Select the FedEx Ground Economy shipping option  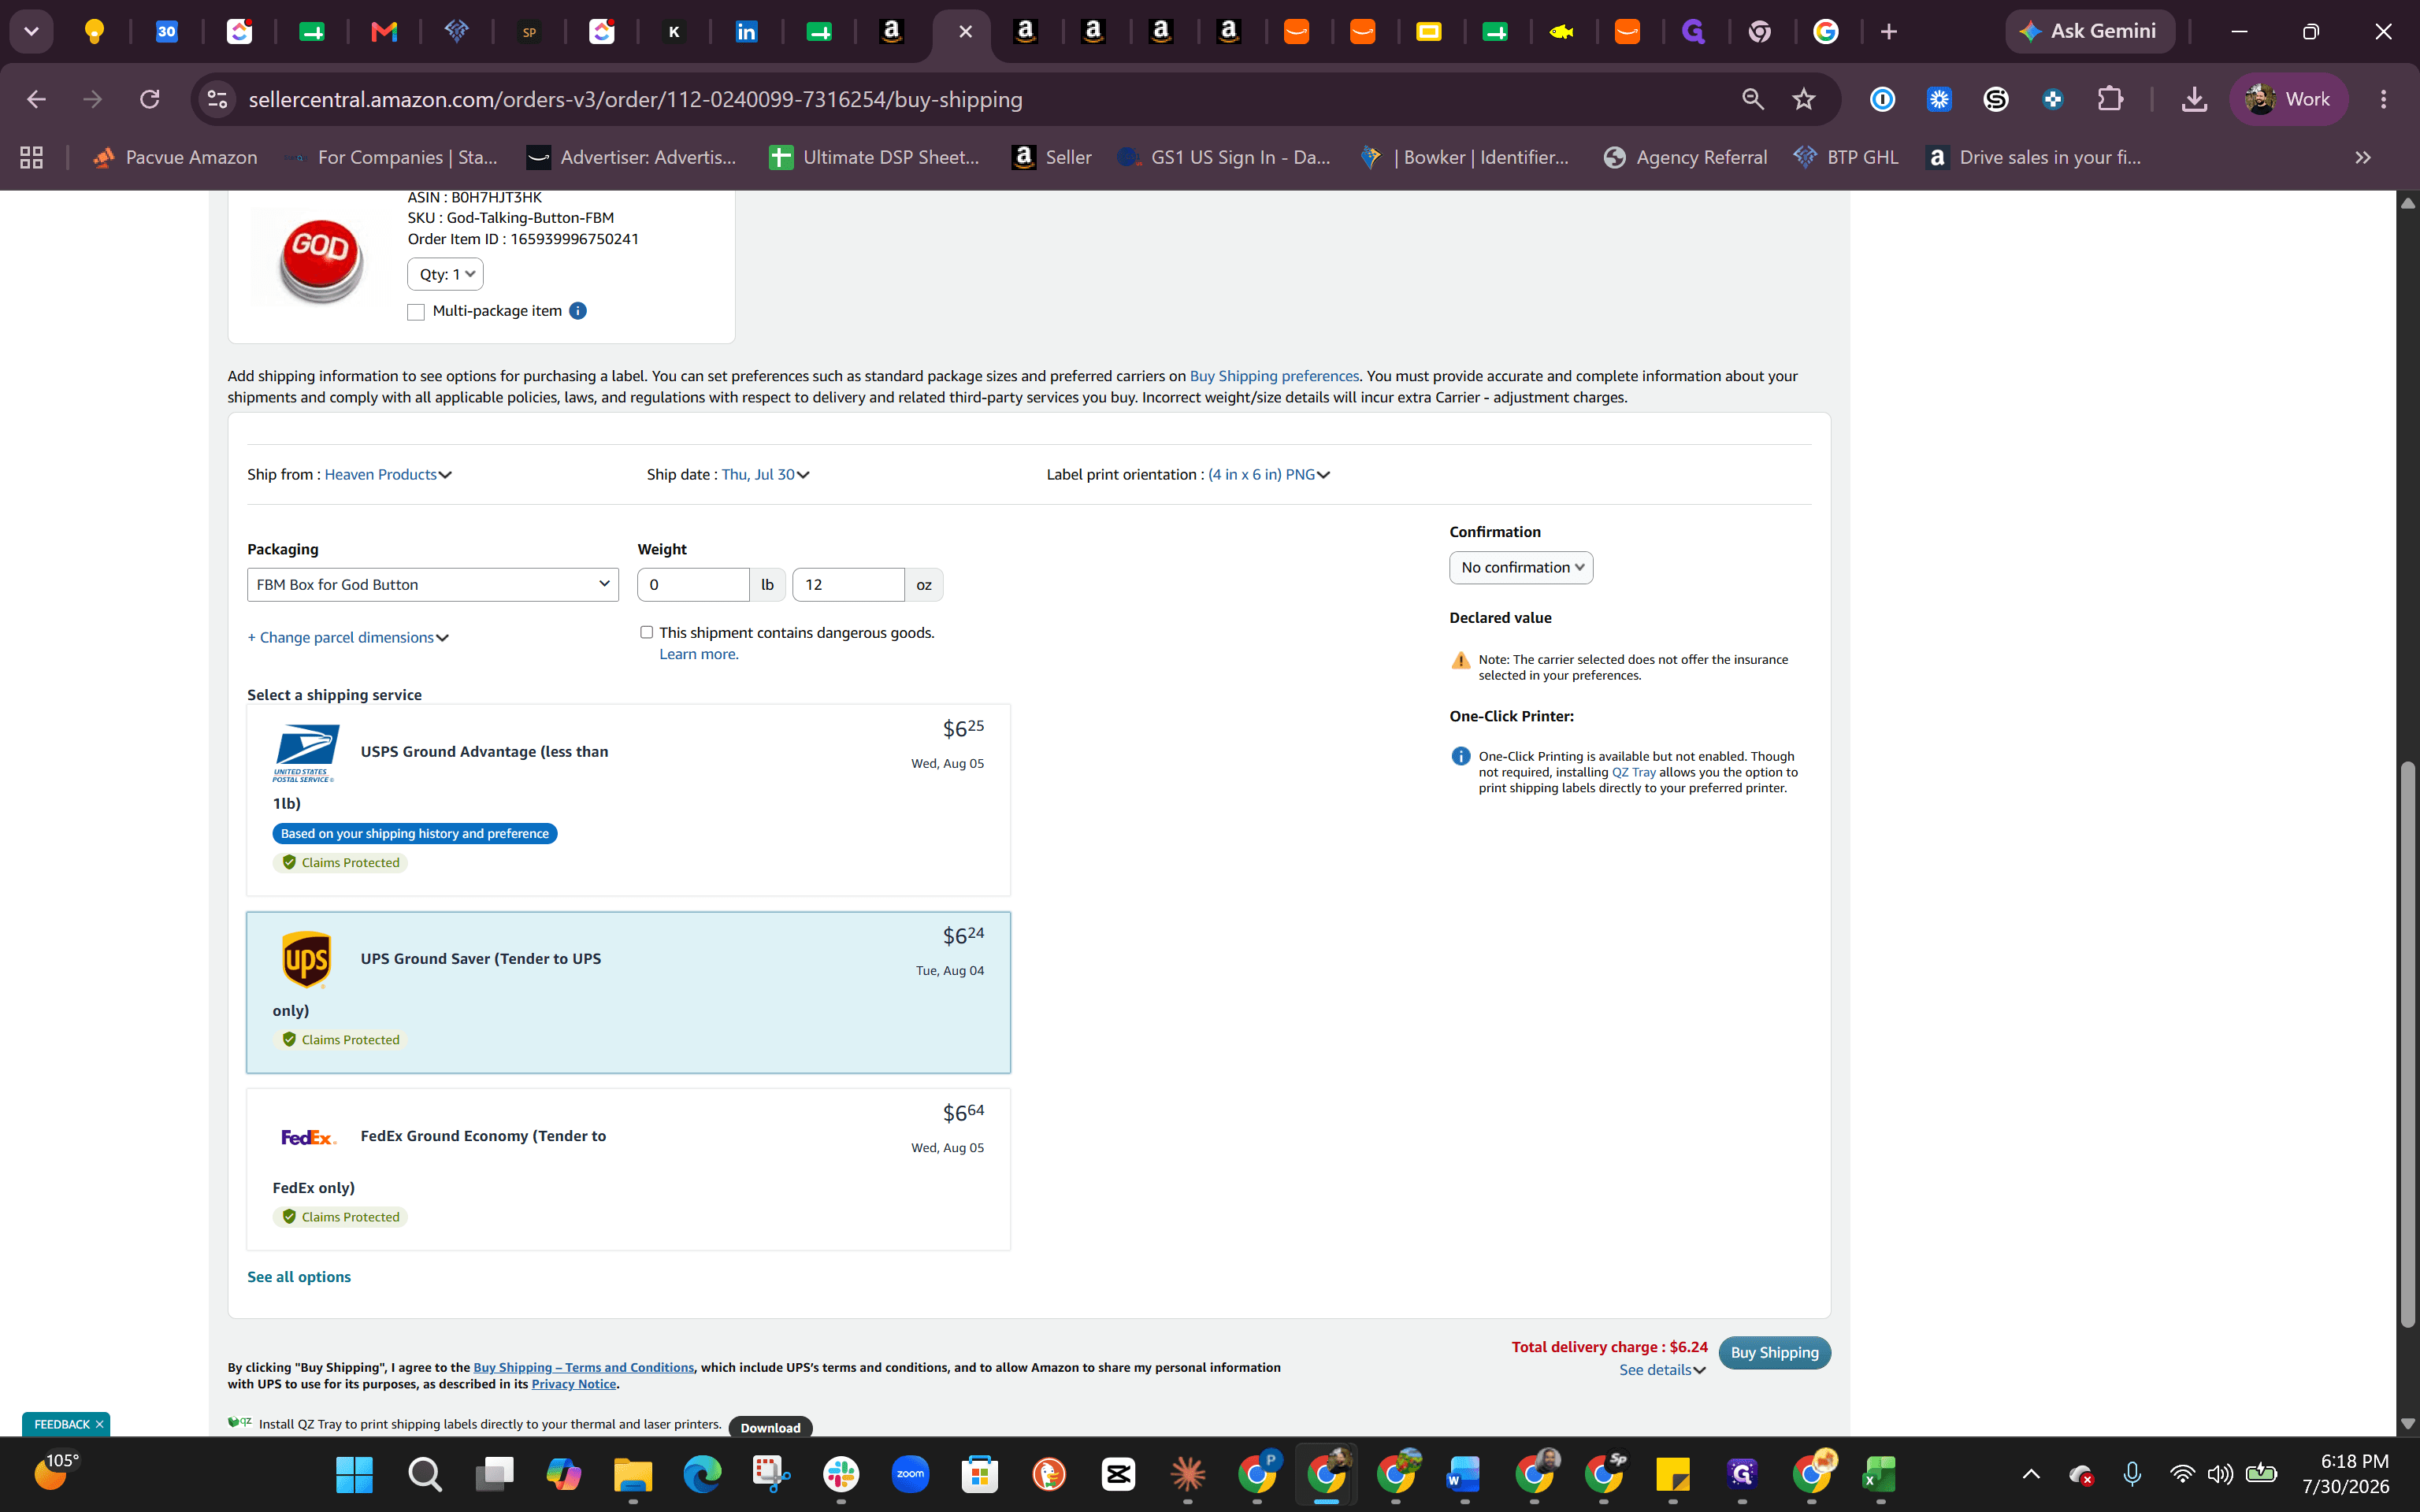[x=628, y=1169]
